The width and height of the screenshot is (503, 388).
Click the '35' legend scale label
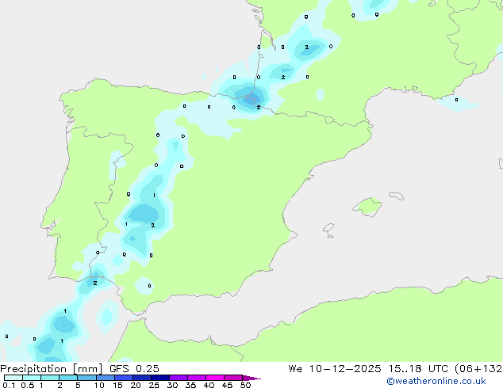(190, 385)
